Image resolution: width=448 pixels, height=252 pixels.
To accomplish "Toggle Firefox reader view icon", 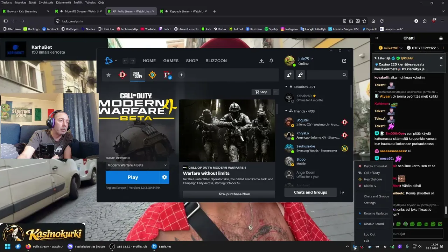I will [345, 21].
